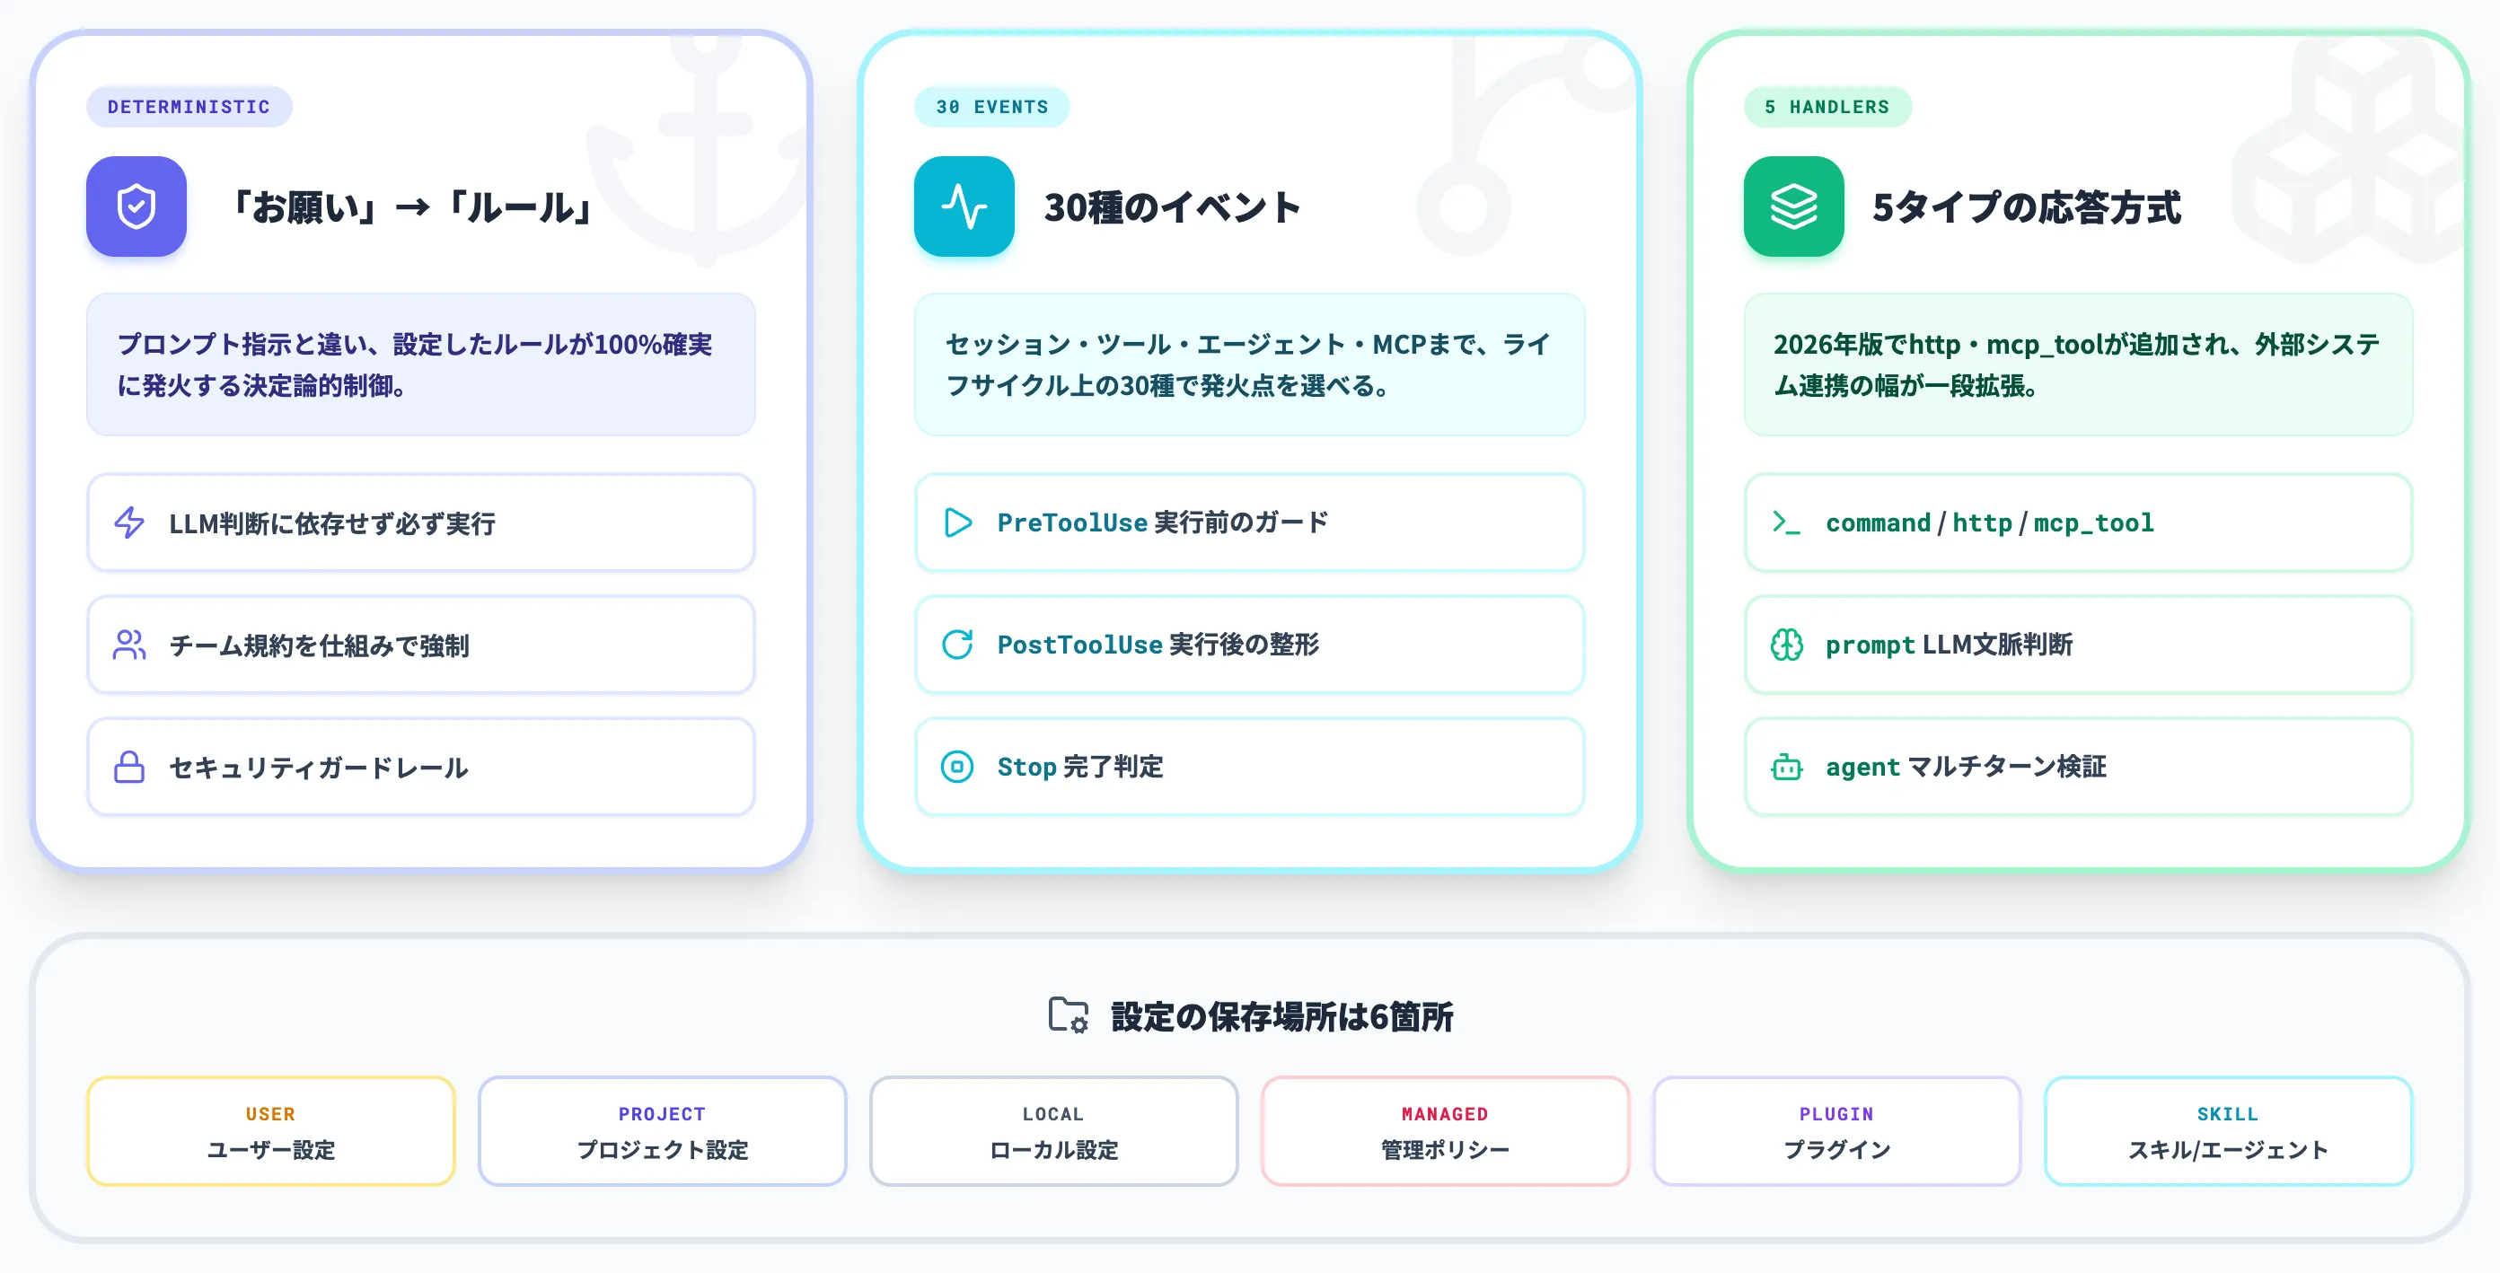Click the refresh arrow icon beside PostToolUse
Image resolution: width=2500 pixels, height=1273 pixels.
pos(958,645)
